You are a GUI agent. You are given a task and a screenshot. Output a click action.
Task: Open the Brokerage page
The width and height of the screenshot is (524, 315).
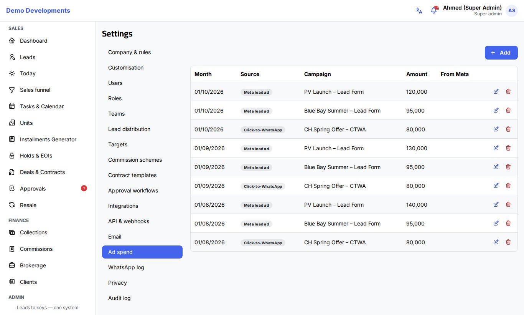click(x=48, y=265)
